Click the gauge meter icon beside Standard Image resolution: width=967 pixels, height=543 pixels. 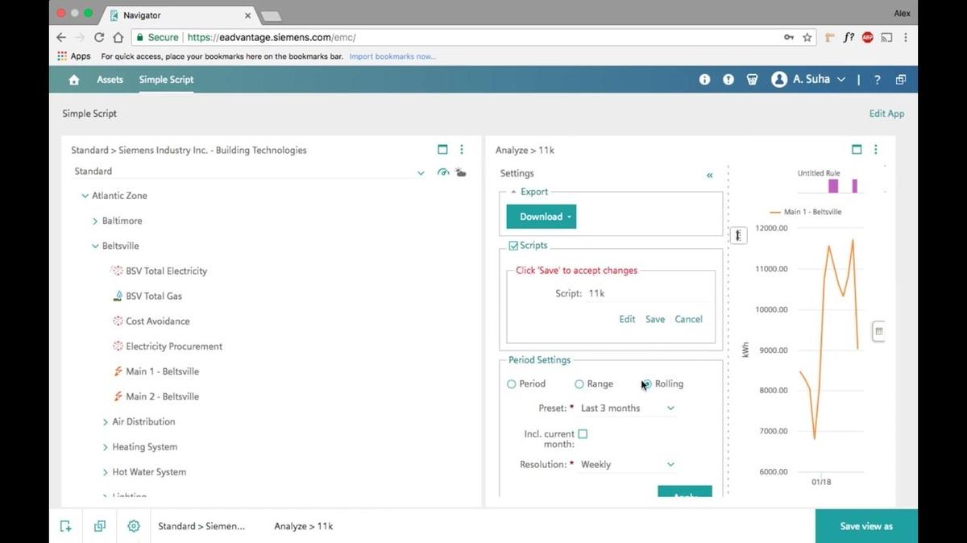443,172
